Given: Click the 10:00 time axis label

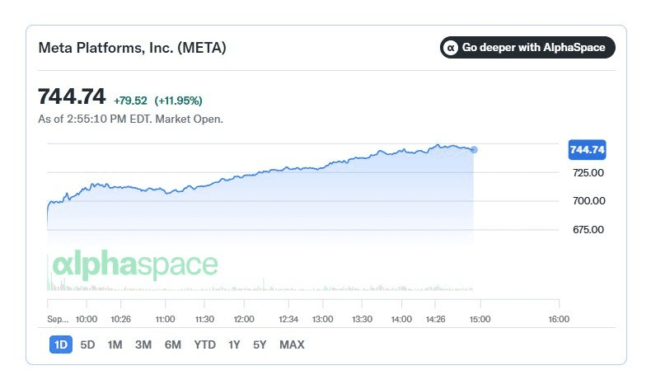Looking at the screenshot, I should pyautogui.click(x=87, y=319).
